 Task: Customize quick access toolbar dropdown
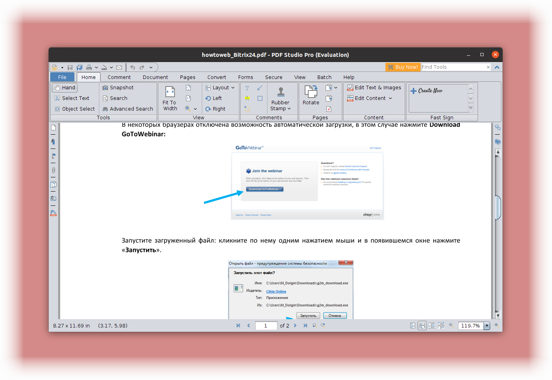tap(151, 68)
